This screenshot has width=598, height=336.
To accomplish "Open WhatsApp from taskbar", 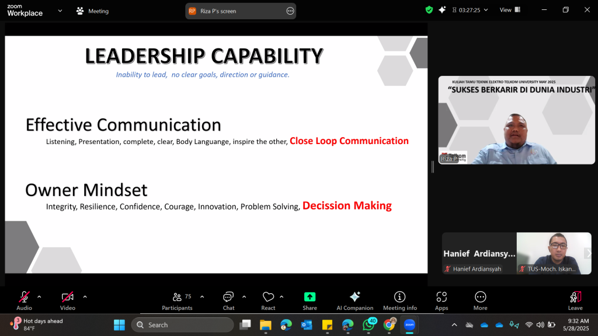I will tap(369, 325).
